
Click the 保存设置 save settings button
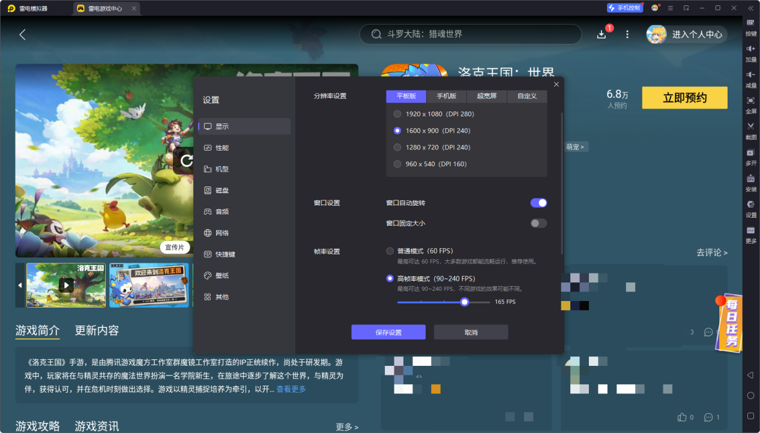(x=388, y=332)
